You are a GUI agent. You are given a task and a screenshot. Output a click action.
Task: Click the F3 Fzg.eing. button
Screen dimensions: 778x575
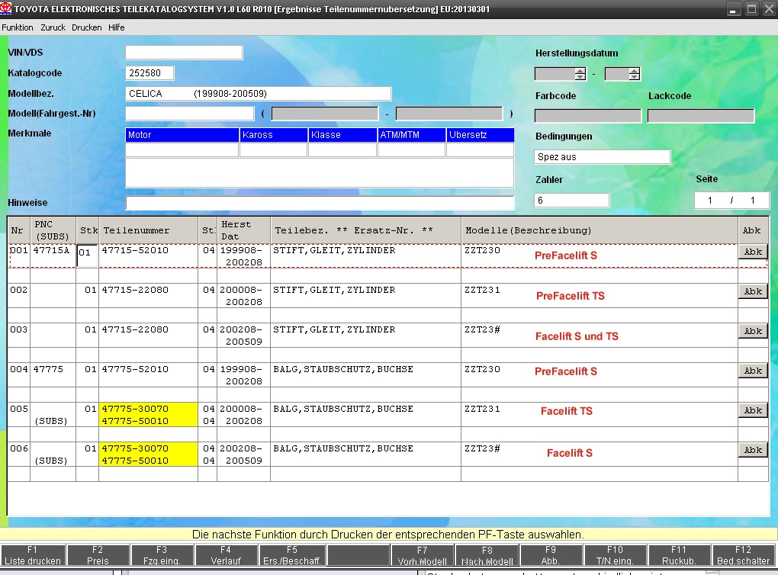click(x=162, y=555)
